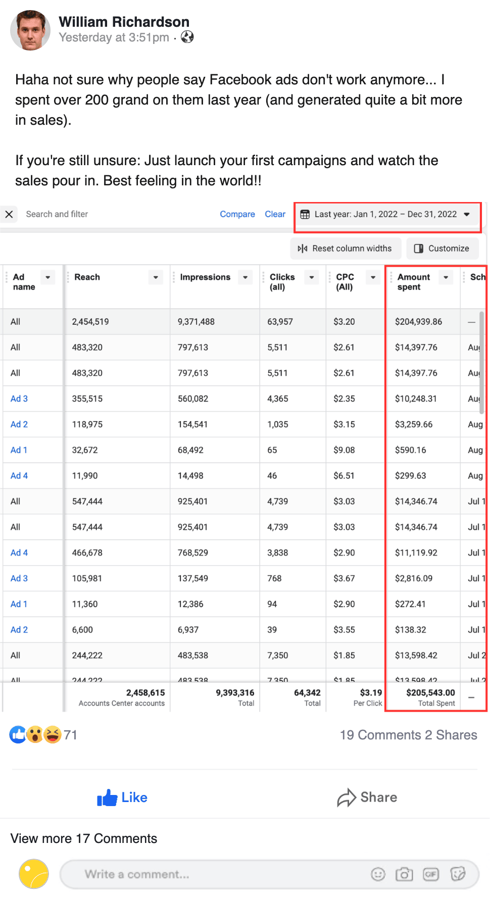Open Ad 1 link with reach 32,672
The height and width of the screenshot is (898, 490).
pos(19,451)
